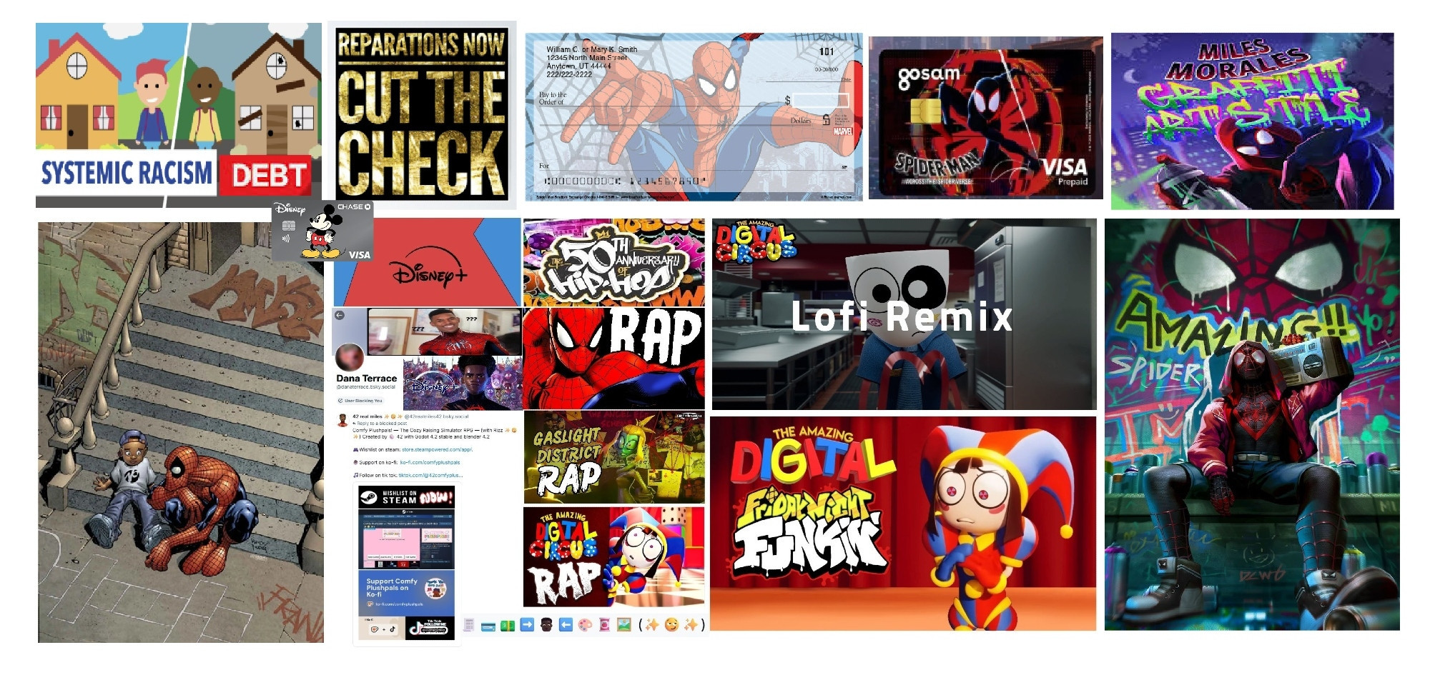Open the ko-fi.com/comfyplushpals link in post text
Screen dimensions: 1430x675
[x=430, y=462]
